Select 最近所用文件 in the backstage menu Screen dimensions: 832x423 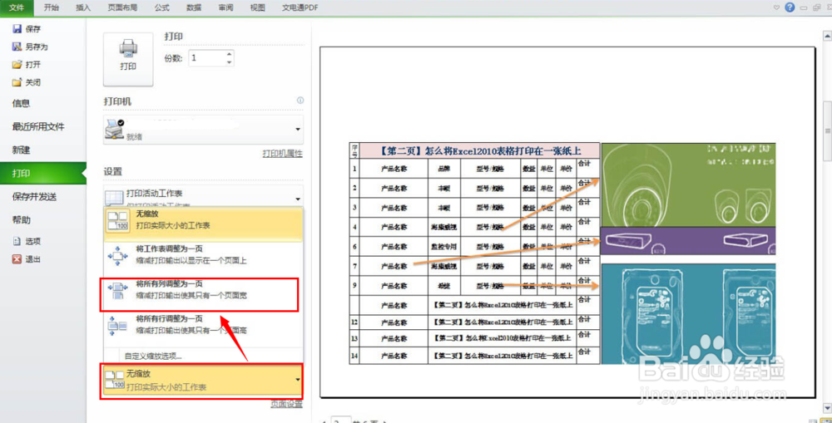[38, 126]
